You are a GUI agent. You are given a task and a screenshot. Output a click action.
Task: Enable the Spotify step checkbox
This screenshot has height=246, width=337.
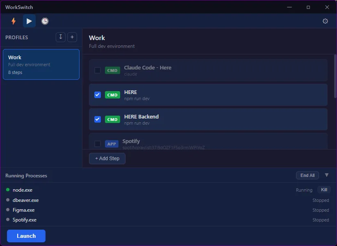pyautogui.click(x=98, y=144)
